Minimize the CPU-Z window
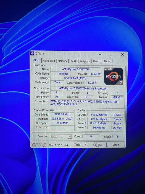The height and width of the screenshot is (194, 145). click(x=100, y=54)
